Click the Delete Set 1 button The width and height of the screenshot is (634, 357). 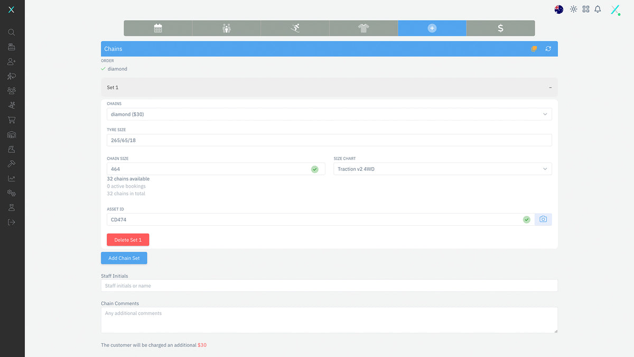pyautogui.click(x=128, y=240)
